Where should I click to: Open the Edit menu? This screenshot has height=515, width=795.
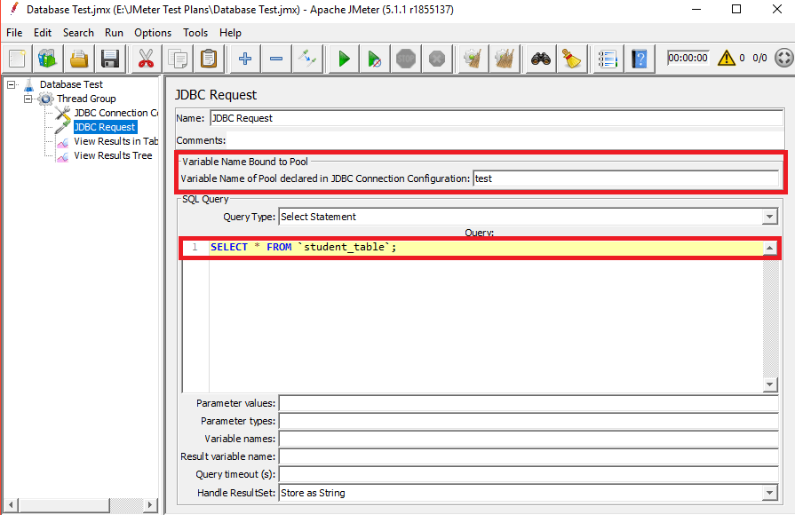click(x=43, y=33)
